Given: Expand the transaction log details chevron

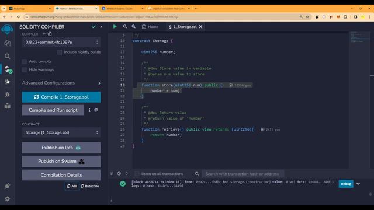Looking at the screenshot, I should point(358,184).
